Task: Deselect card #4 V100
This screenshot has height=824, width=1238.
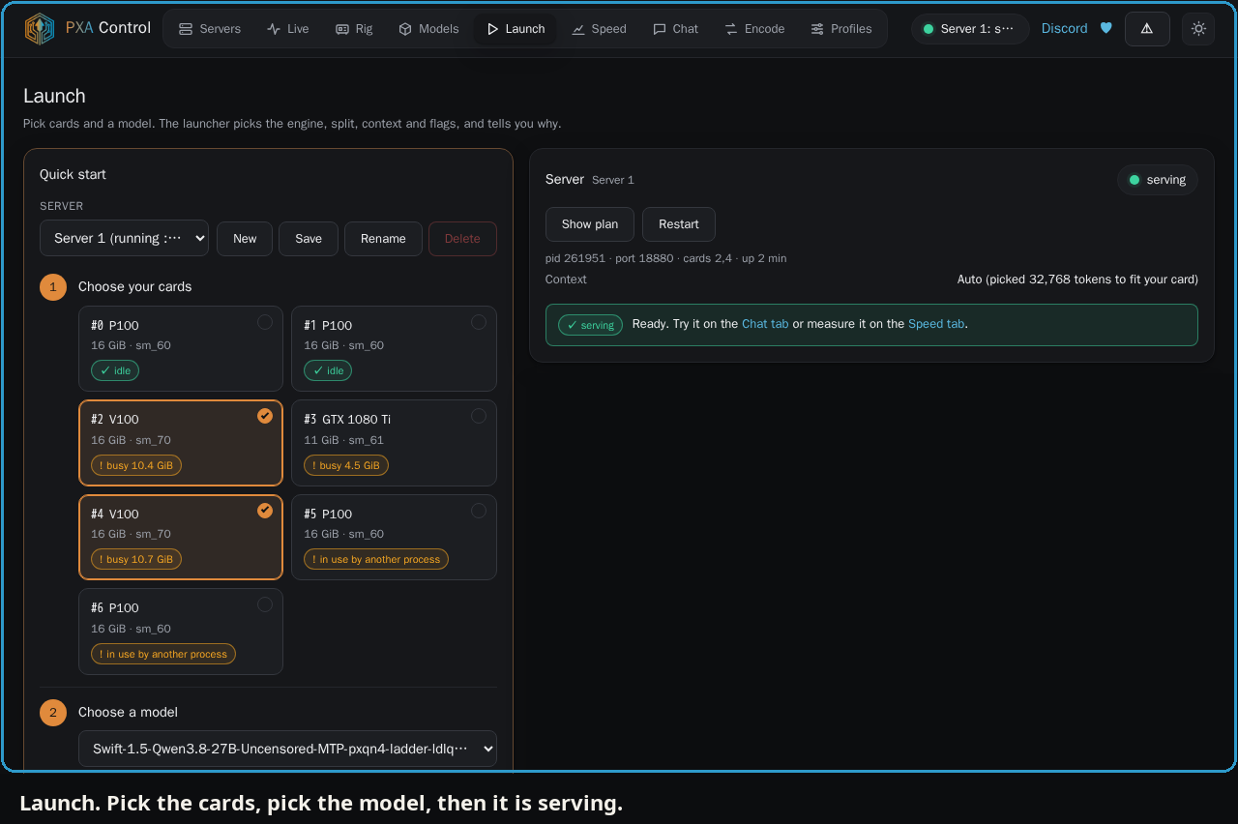Action: pyautogui.click(x=181, y=537)
